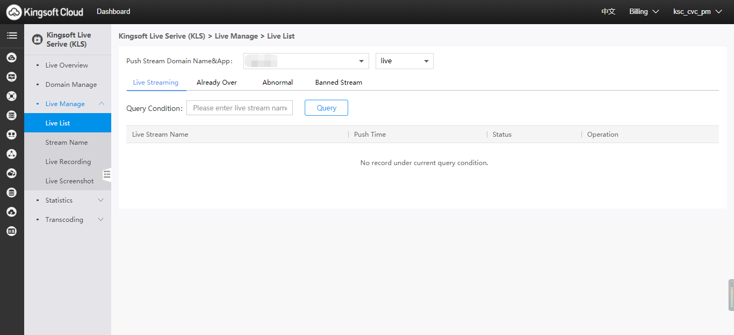Viewport: 734px width, 335px height.
Task: Open Live Overview in the side menu
Action: click(x=68, y=65)
